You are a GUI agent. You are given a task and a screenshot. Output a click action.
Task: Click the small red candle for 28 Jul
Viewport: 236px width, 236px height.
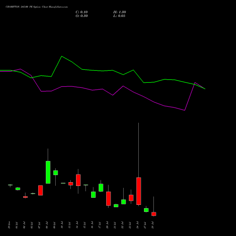(x=154, y=214)
